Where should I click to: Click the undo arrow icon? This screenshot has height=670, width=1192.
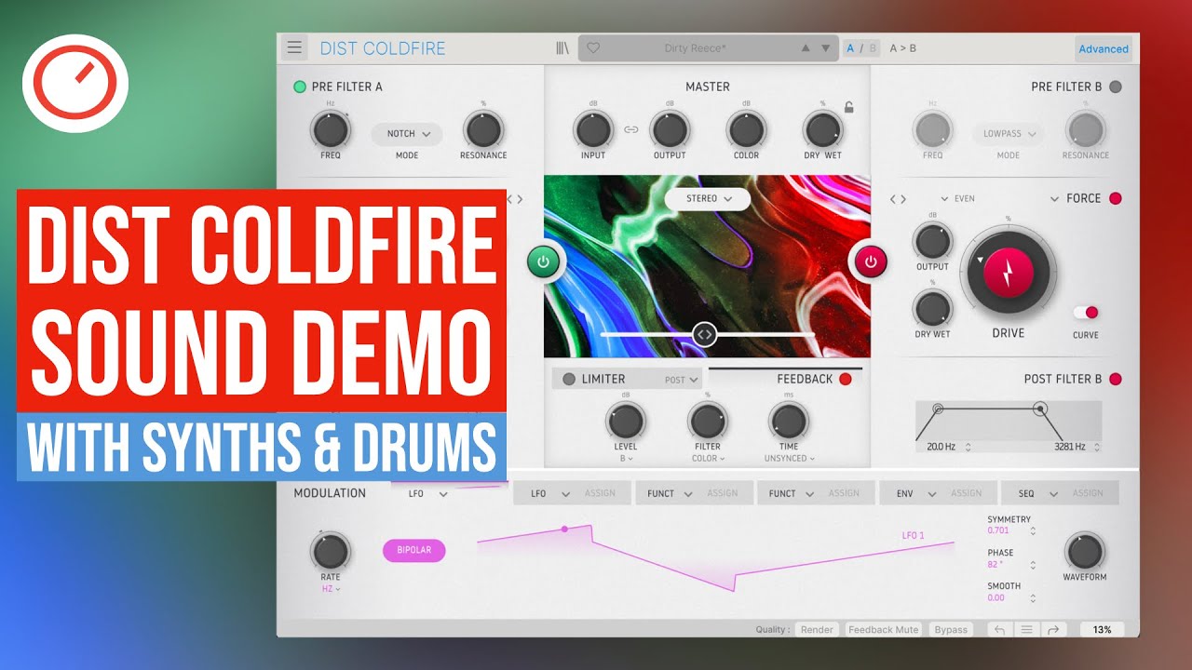click(x=1000, y=630)
